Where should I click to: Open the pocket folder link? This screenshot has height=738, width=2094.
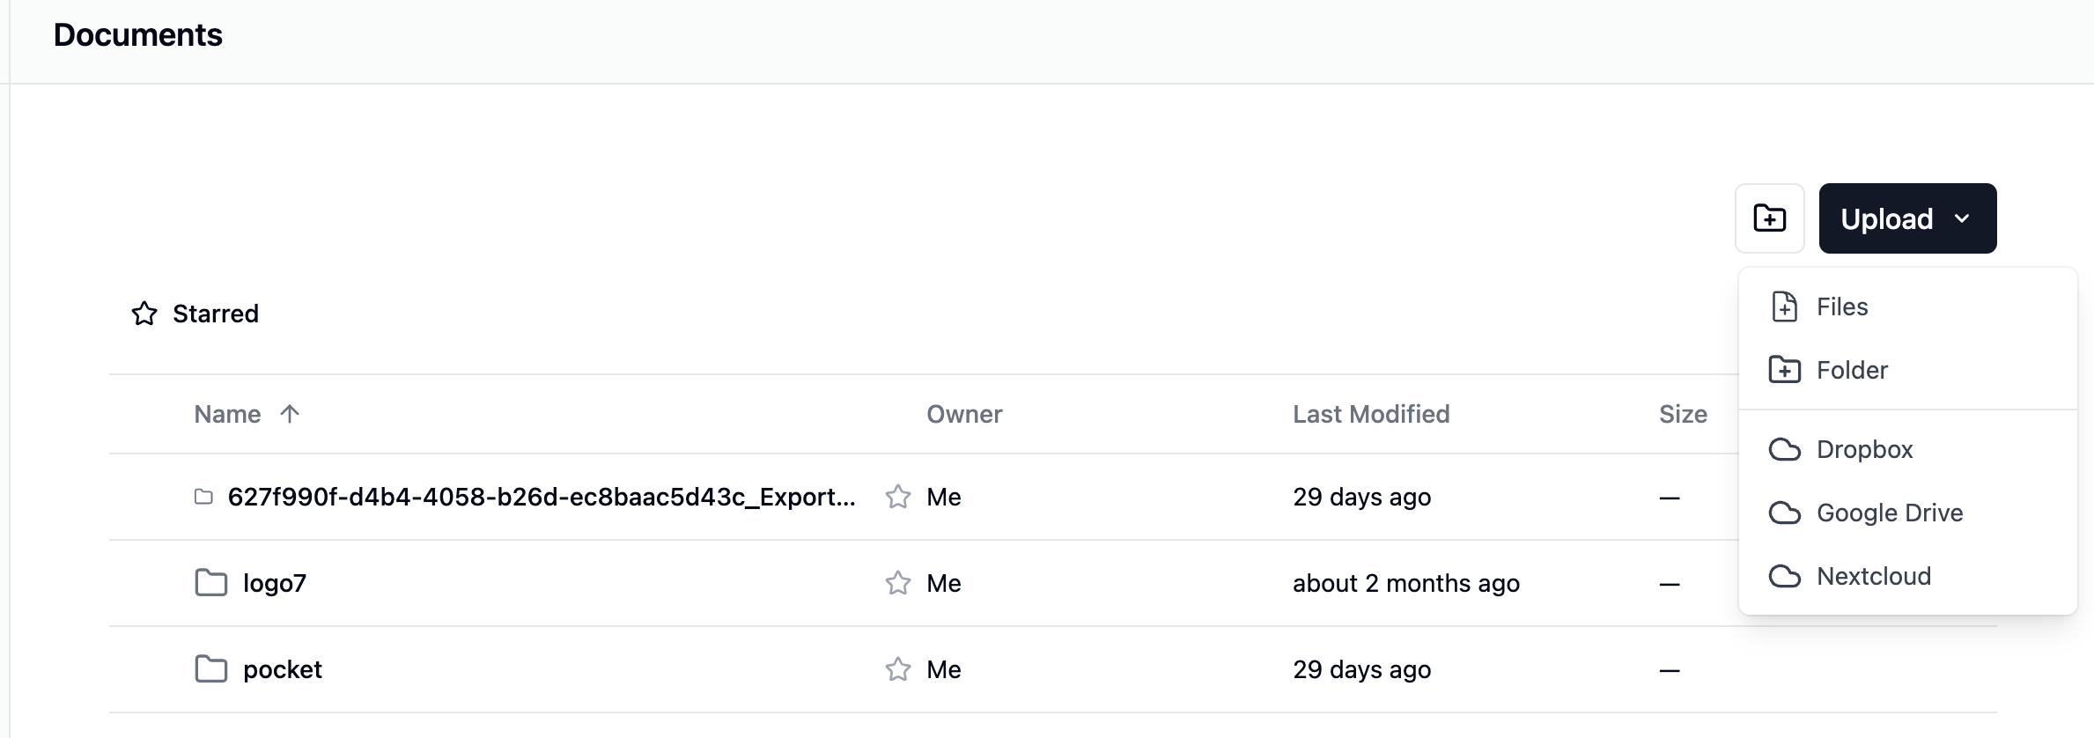283,668
